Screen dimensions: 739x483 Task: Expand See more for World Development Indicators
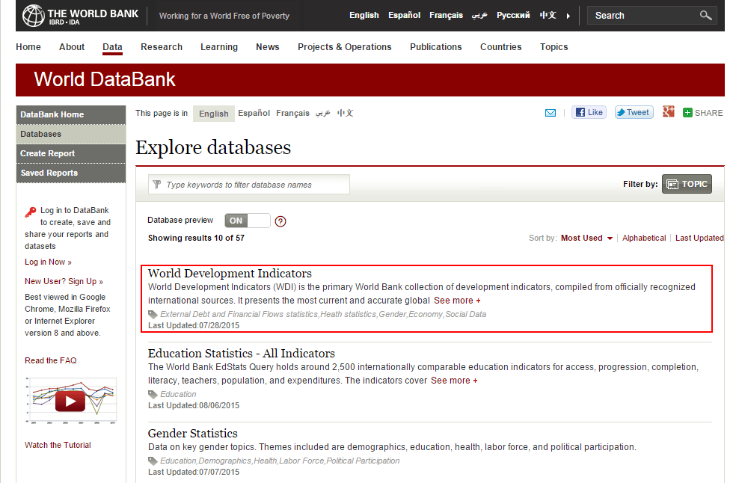457,301
